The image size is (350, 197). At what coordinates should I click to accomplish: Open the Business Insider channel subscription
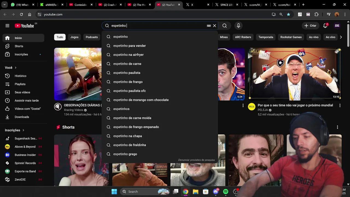[x=23, y=155]
